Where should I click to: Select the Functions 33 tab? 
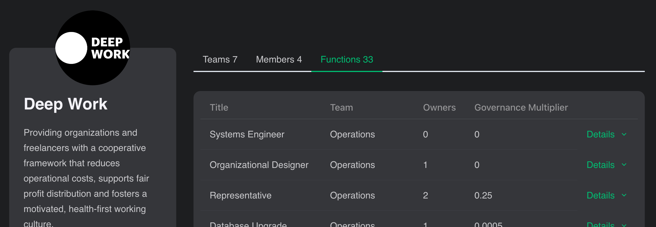(346, 60)
